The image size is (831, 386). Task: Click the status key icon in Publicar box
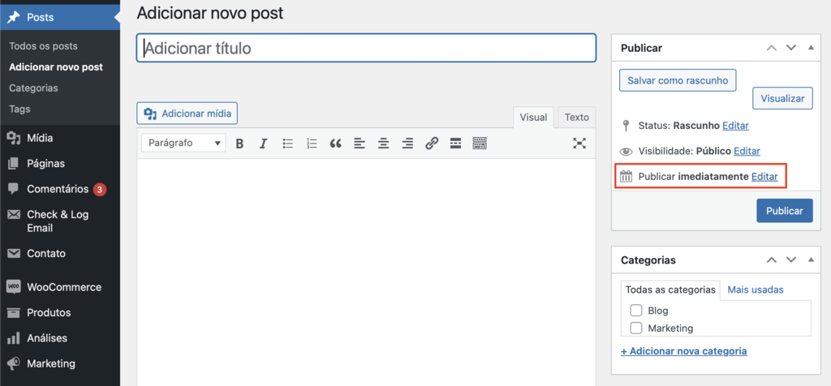[626, 126]
